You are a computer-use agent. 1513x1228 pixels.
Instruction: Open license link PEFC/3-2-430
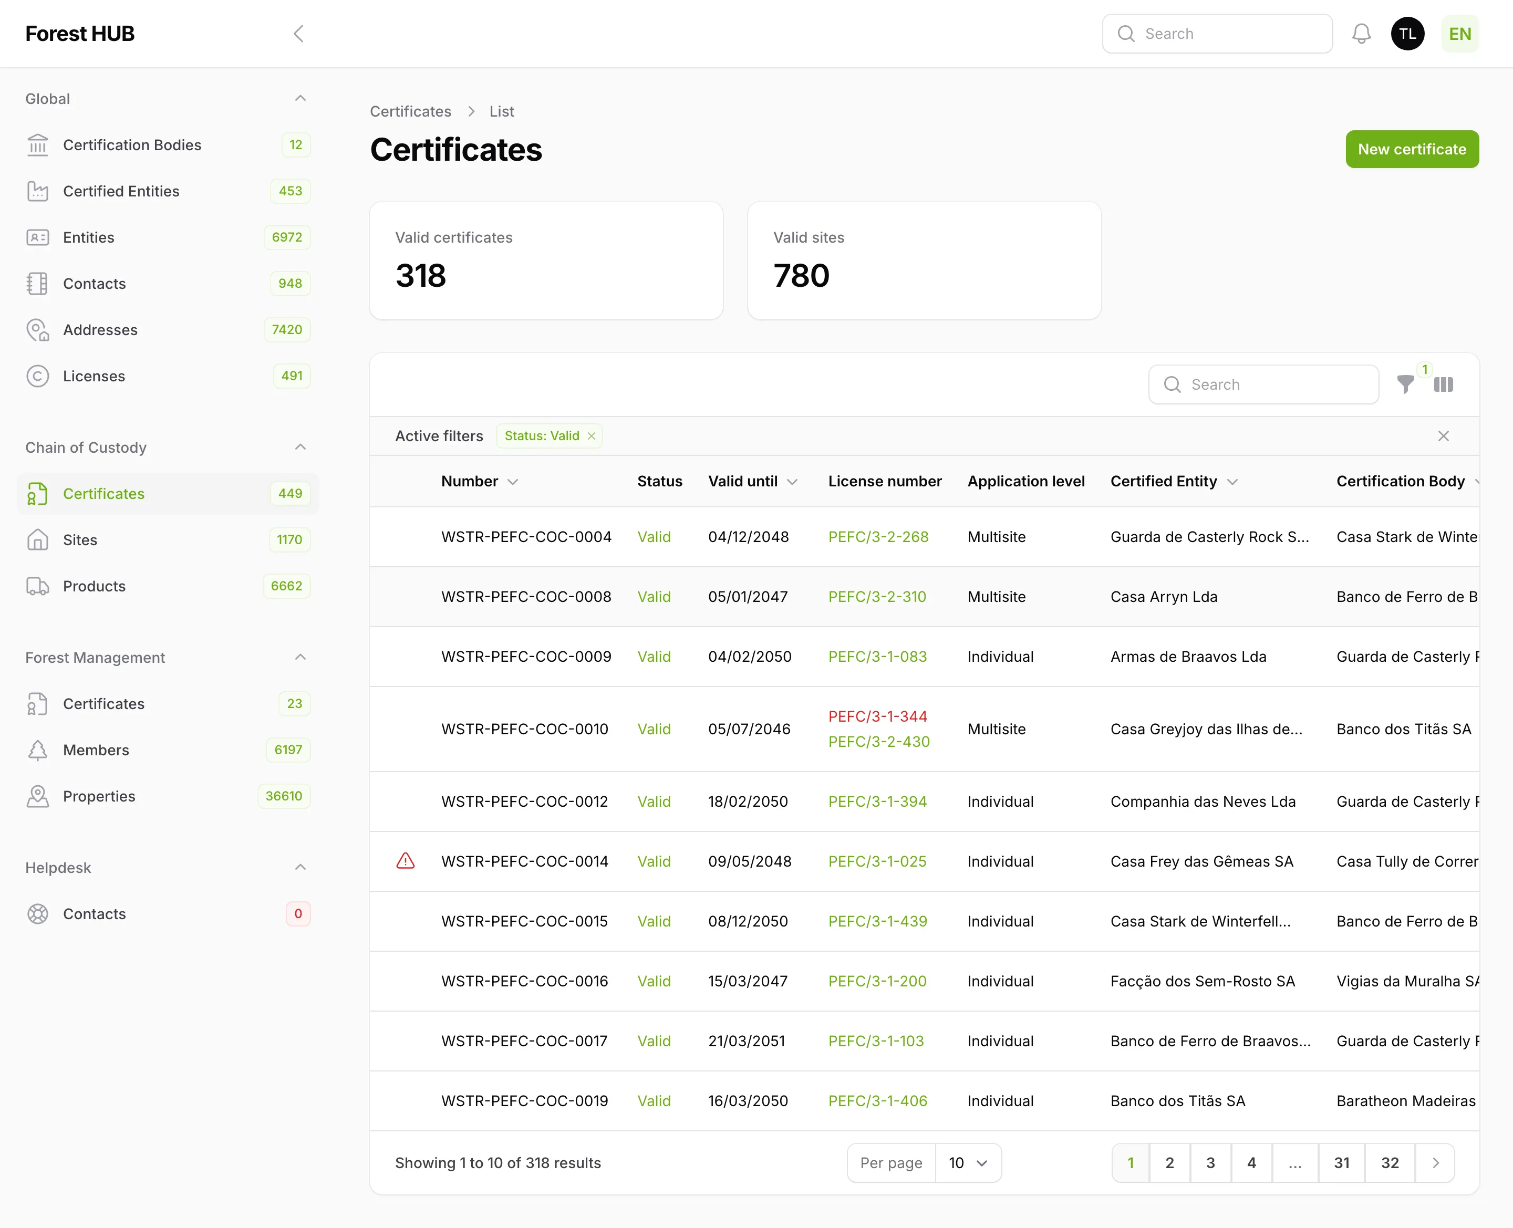click(x=879, y=741)
